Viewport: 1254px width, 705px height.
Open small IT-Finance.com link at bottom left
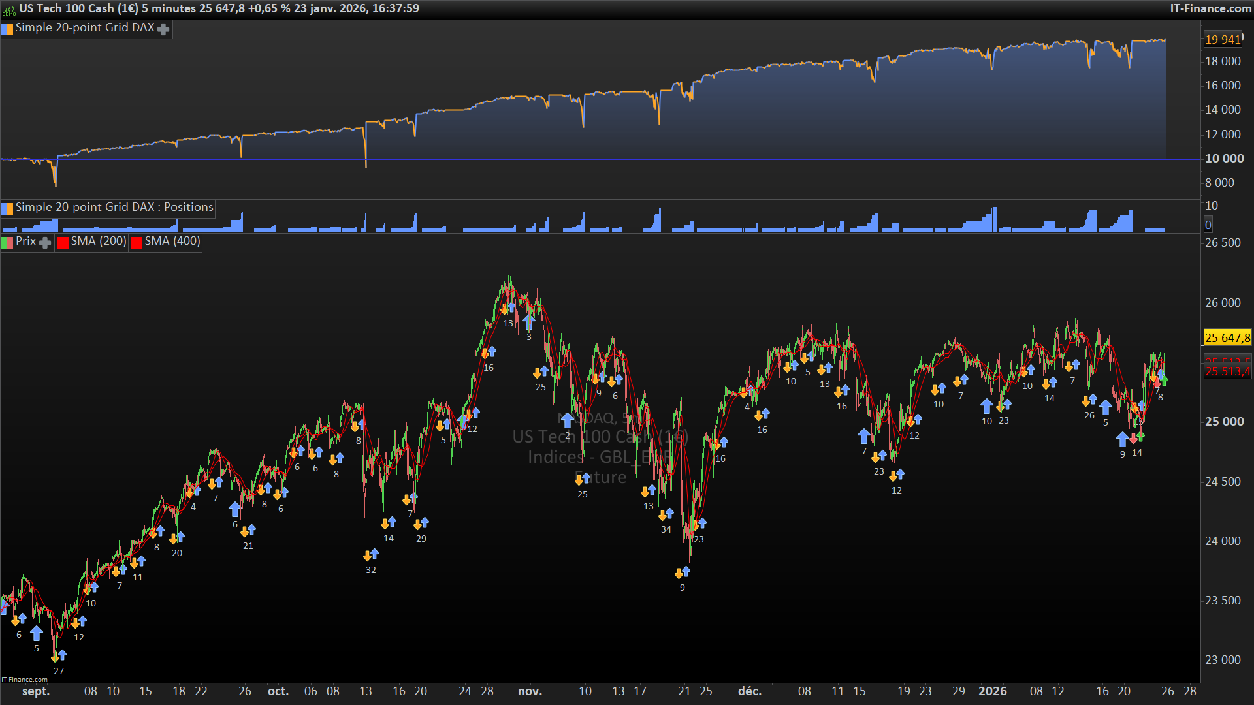(x=24, y=680)
